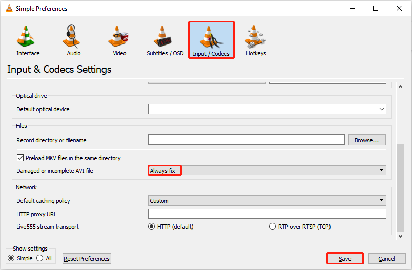Choose Simple show settings mode

(x=11, y=258)
